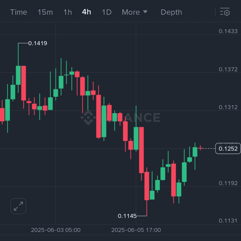Select the 4h interval

point(86,12)
